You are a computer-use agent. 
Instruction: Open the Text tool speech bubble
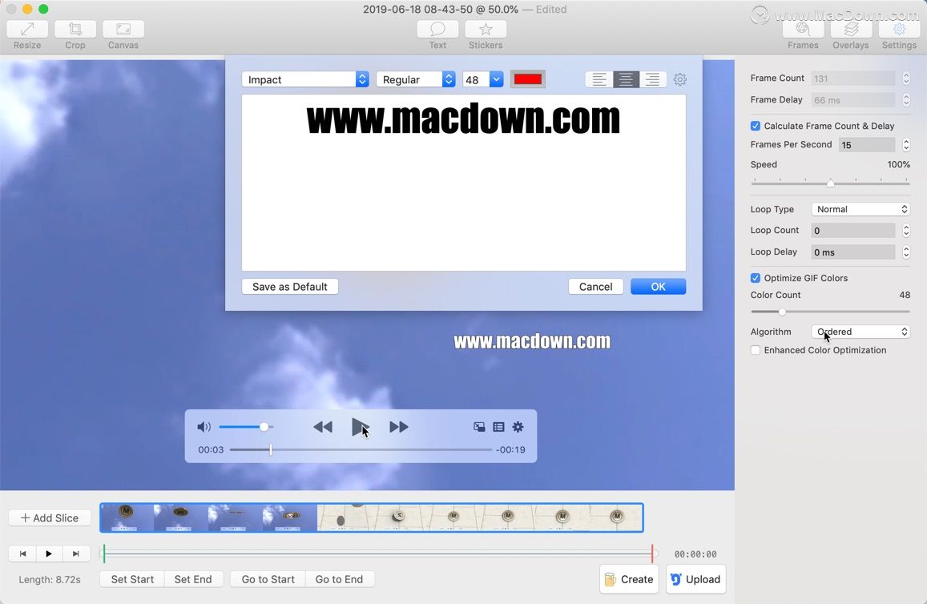coord(437,30)
